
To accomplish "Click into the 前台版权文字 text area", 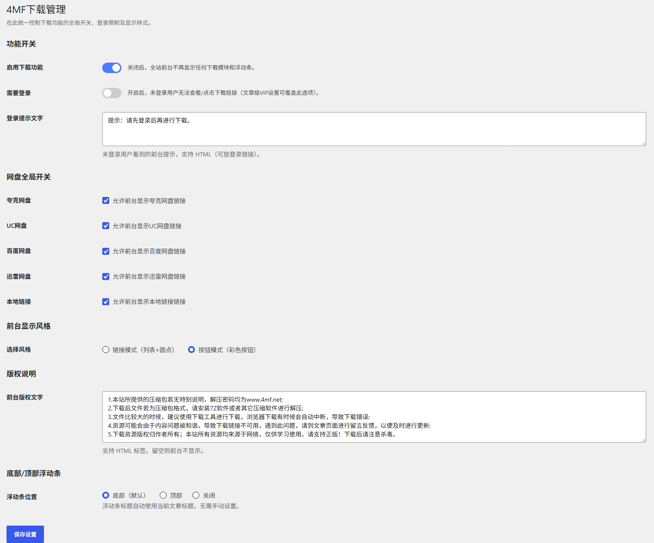I will [x=374, y=417].
